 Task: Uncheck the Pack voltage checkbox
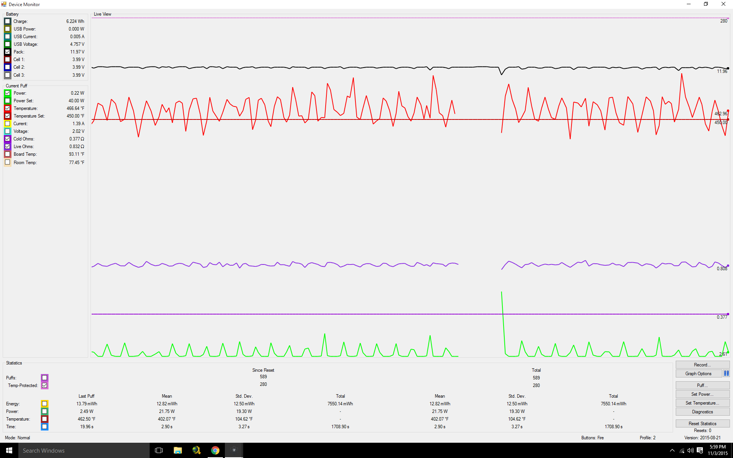point(8,52)
